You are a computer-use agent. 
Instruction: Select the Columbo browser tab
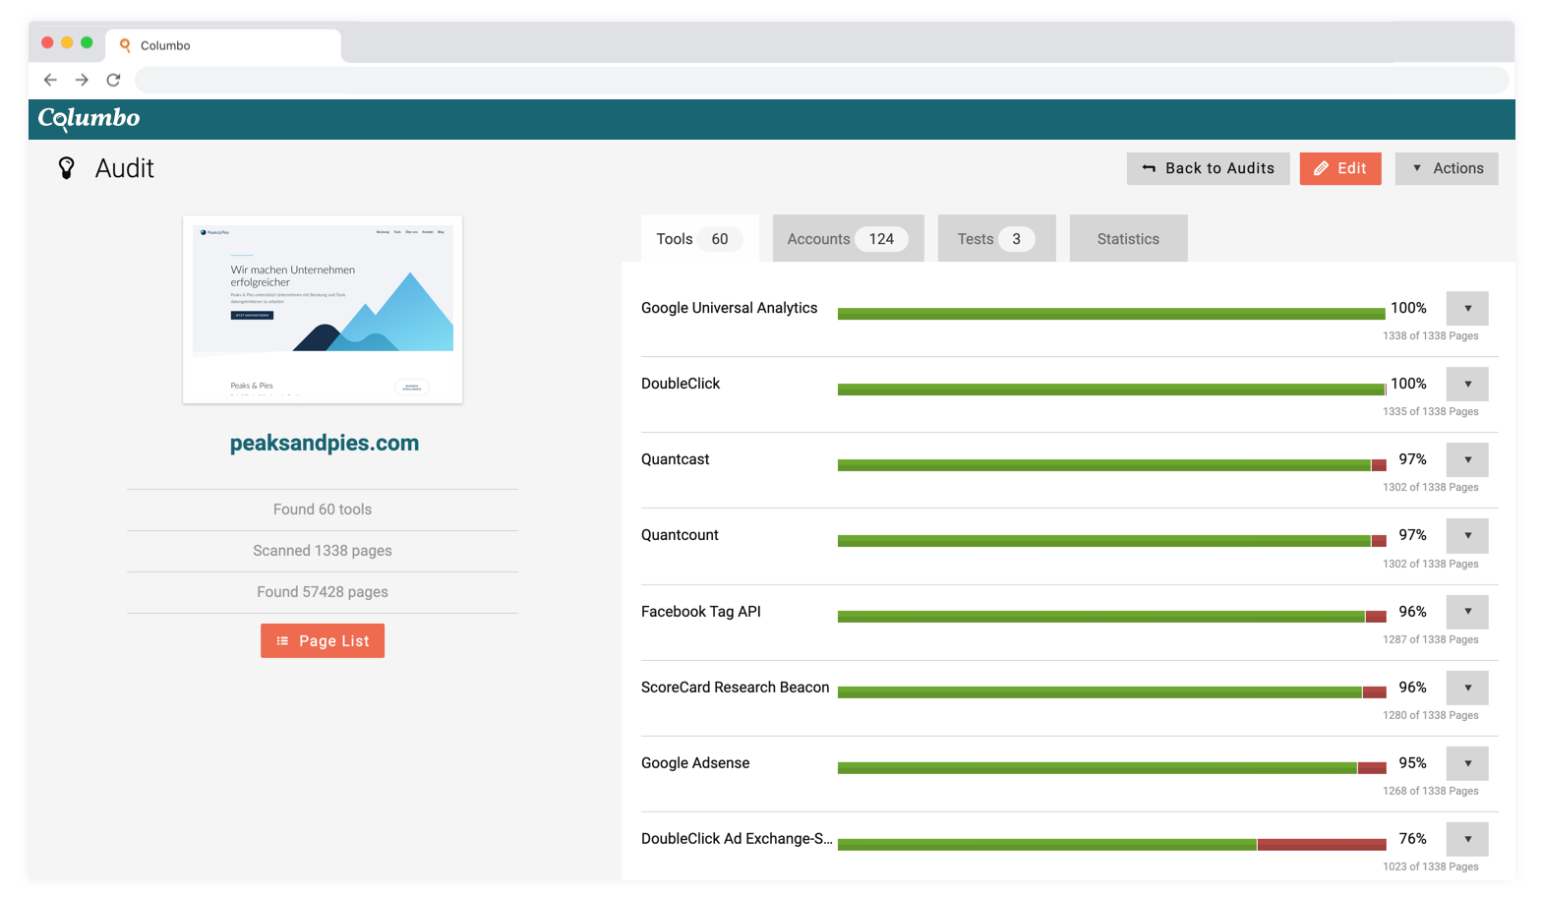click(223, 45)
